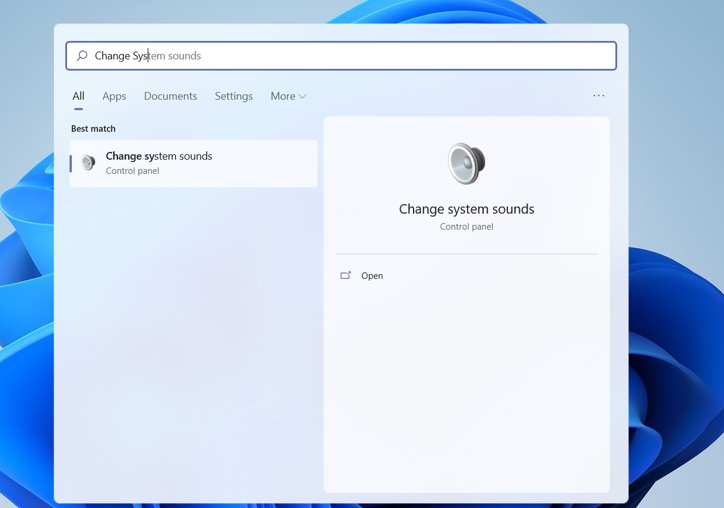Click inside the search input field

point(297,55)
